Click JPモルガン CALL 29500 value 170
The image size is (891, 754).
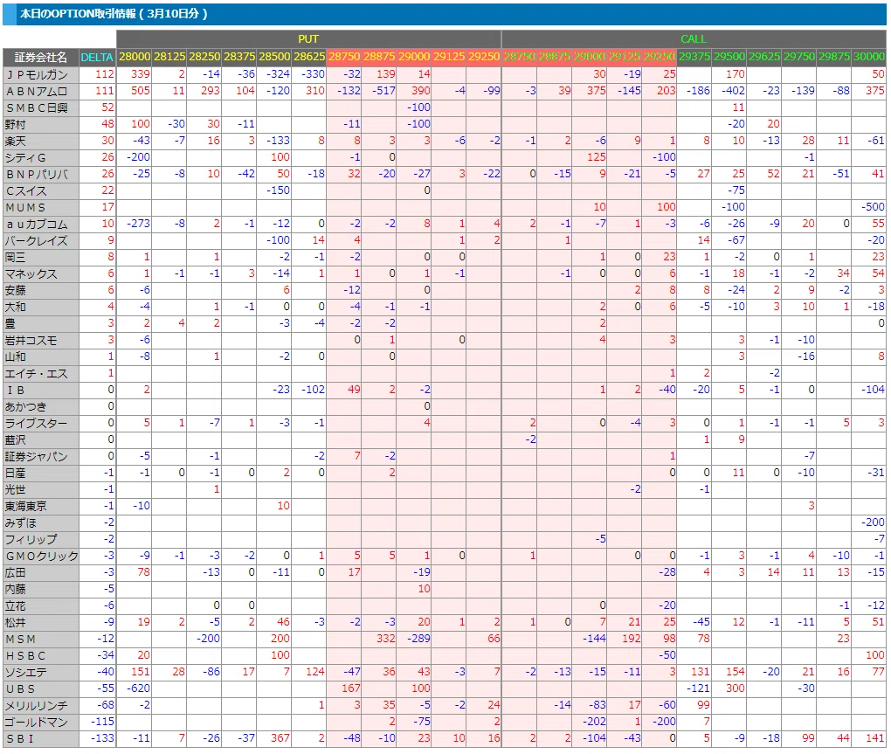(735, 74)
